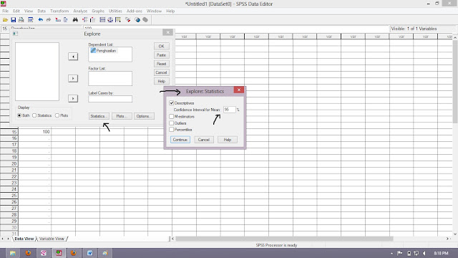
Task: Click the Find binoculars icon
Action: tap(75, 20)
